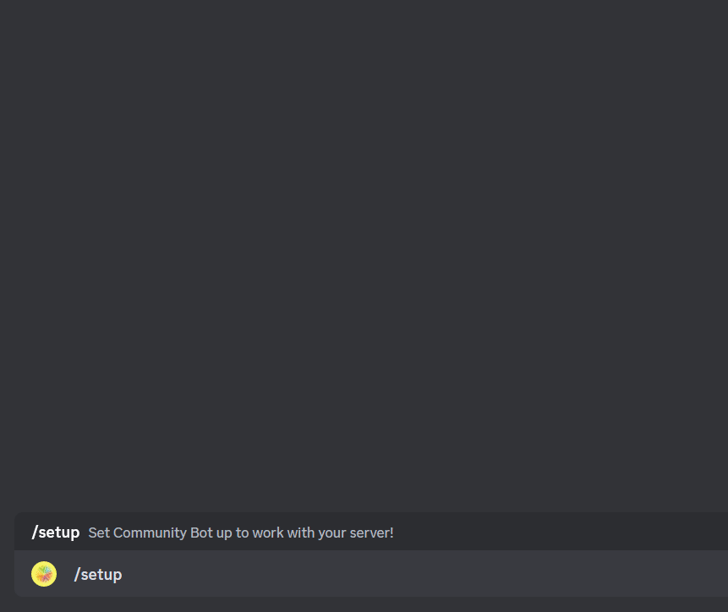Click the /setup text in the message field
The image size is (728, 612).
(98, 575)
